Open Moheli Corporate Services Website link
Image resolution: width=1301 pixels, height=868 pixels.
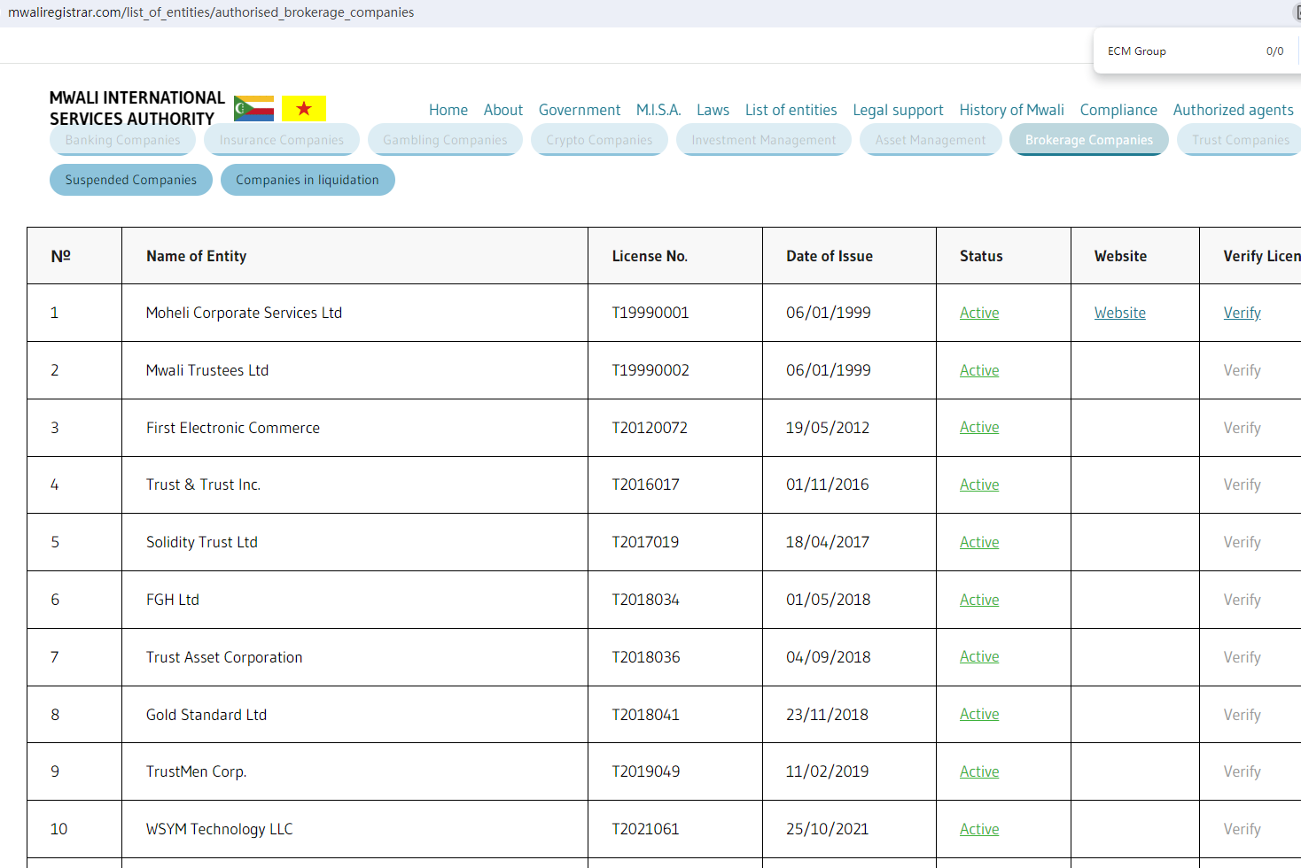click(1119, 313)
